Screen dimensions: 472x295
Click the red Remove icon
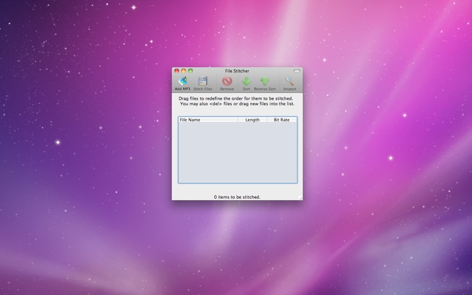(x=227, y=81)
